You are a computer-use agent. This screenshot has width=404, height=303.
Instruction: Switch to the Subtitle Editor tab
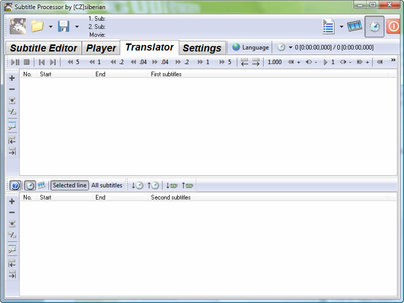43,48
